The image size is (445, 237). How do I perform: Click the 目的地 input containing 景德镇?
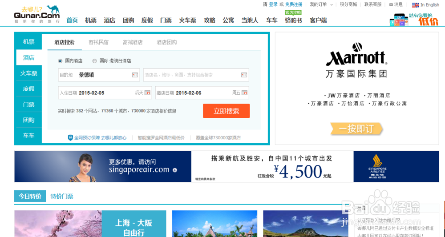click(x=99, y=75)
